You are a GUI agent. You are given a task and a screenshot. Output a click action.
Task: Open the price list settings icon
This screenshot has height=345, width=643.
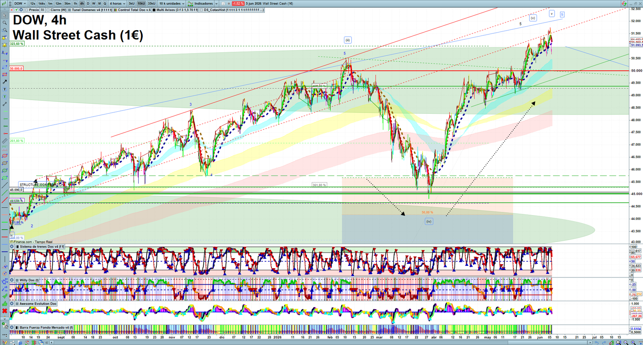[43, 10]
